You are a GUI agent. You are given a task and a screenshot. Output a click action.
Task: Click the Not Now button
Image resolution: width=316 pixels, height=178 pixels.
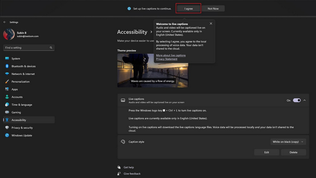tap(213, 8)
